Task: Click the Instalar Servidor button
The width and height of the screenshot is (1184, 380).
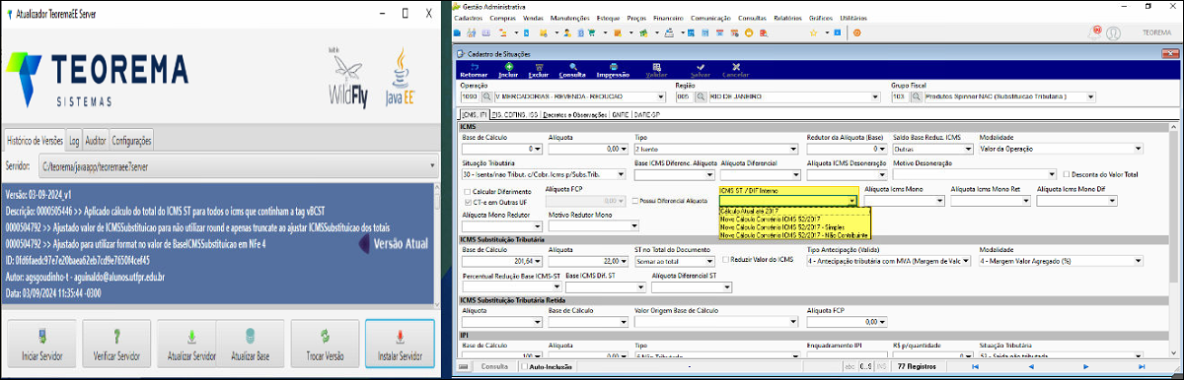Action: click(400, 345)
